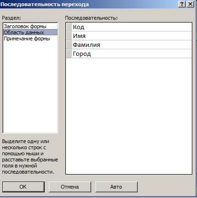Click the Отмена cancel button

pos(70,187)
